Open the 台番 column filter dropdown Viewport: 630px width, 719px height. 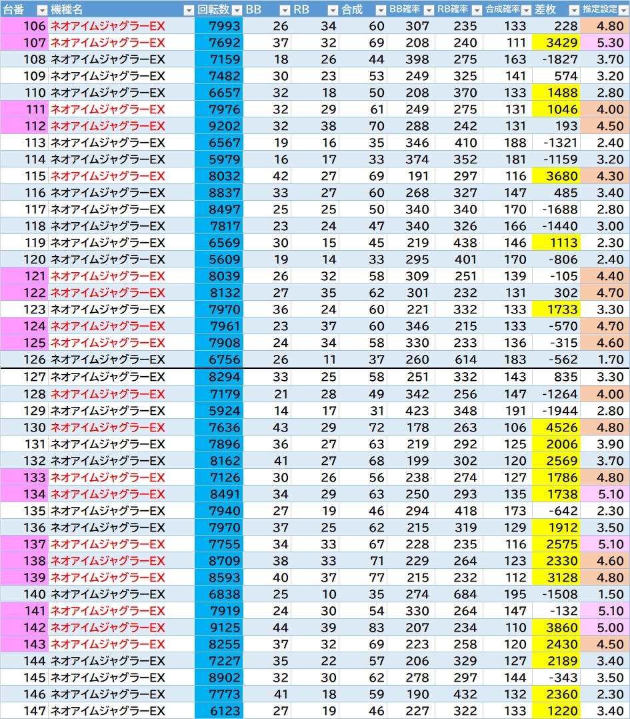click(x=41, y=10)
